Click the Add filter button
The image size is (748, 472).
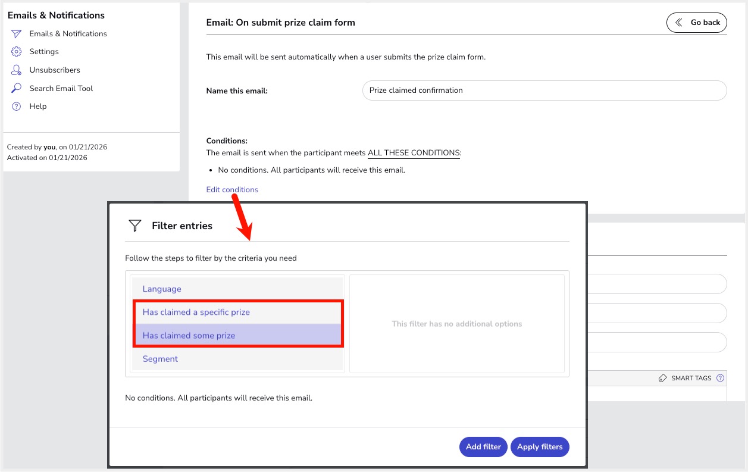483,447
